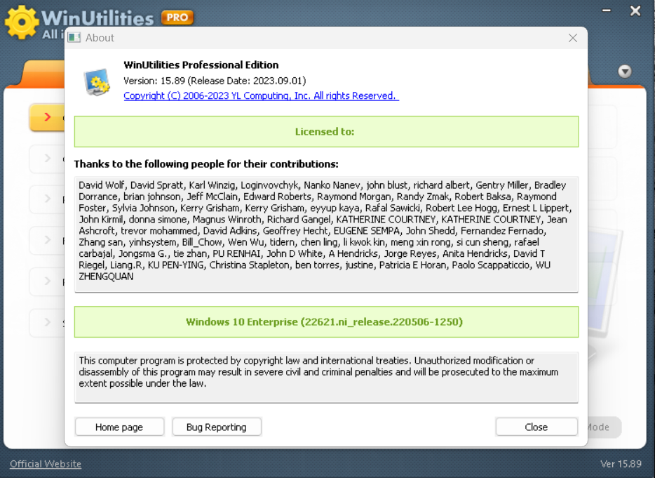The height and width of the screenshot is (478, 655).
Task: Open the YL Computing copyright link
Action: (x=261, y=95)
